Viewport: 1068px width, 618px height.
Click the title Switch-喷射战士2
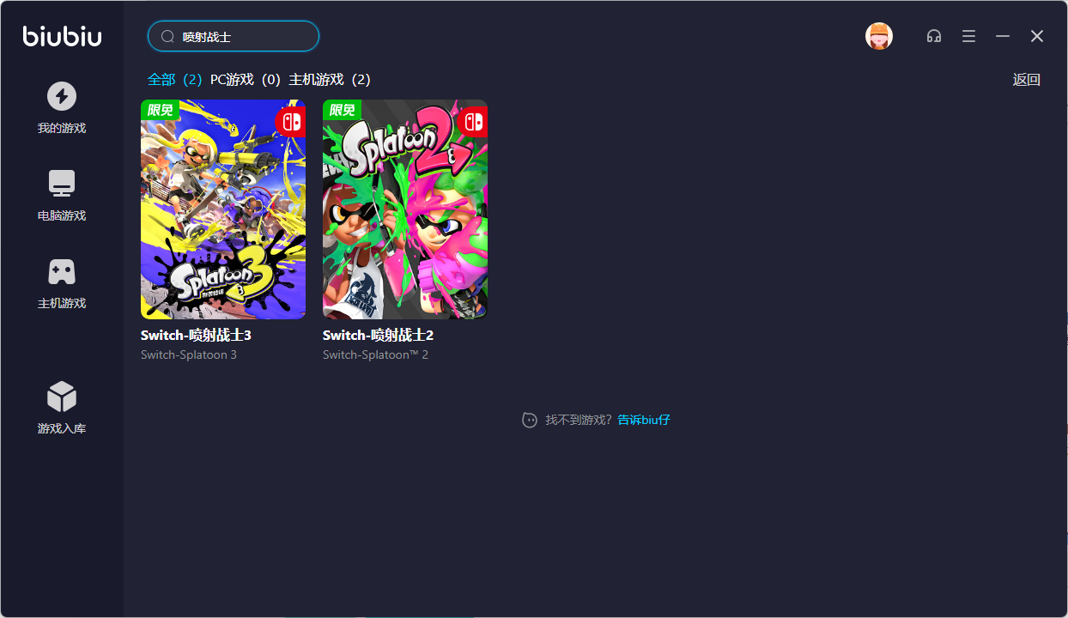tap(378, 336)
